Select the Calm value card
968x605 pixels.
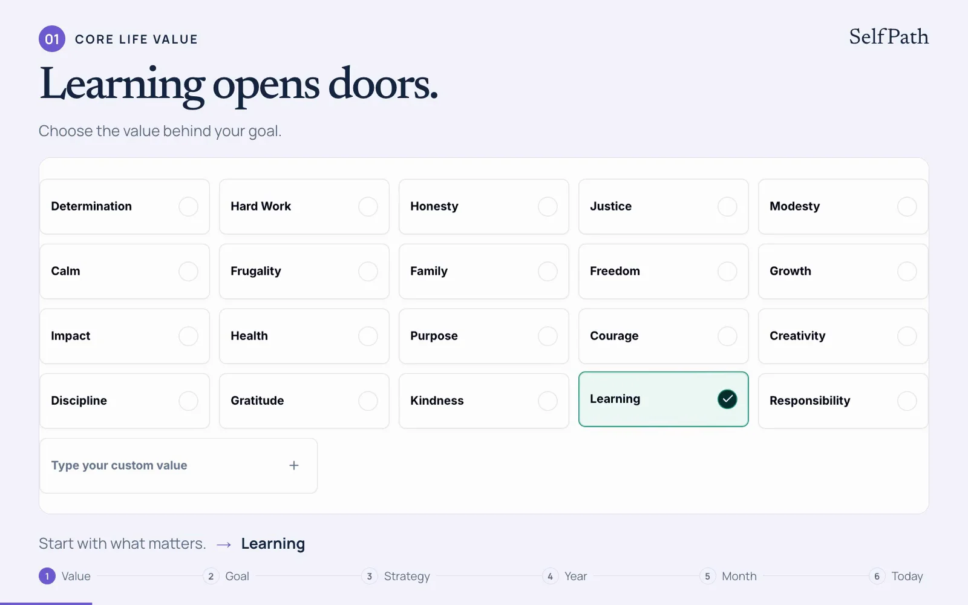125,271
